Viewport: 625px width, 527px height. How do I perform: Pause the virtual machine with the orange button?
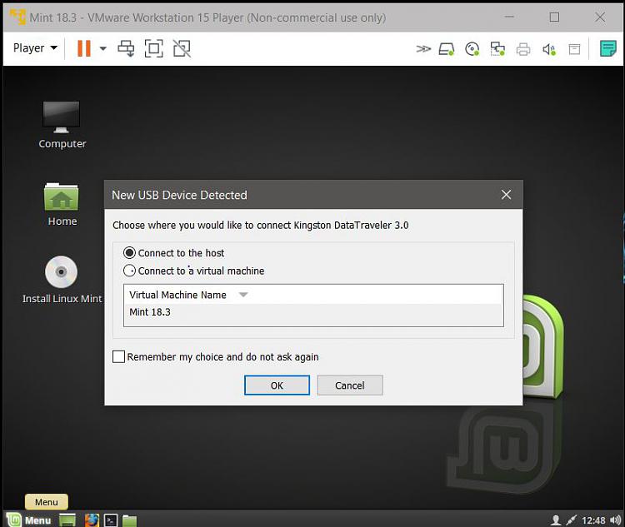(x=84, y=48)
